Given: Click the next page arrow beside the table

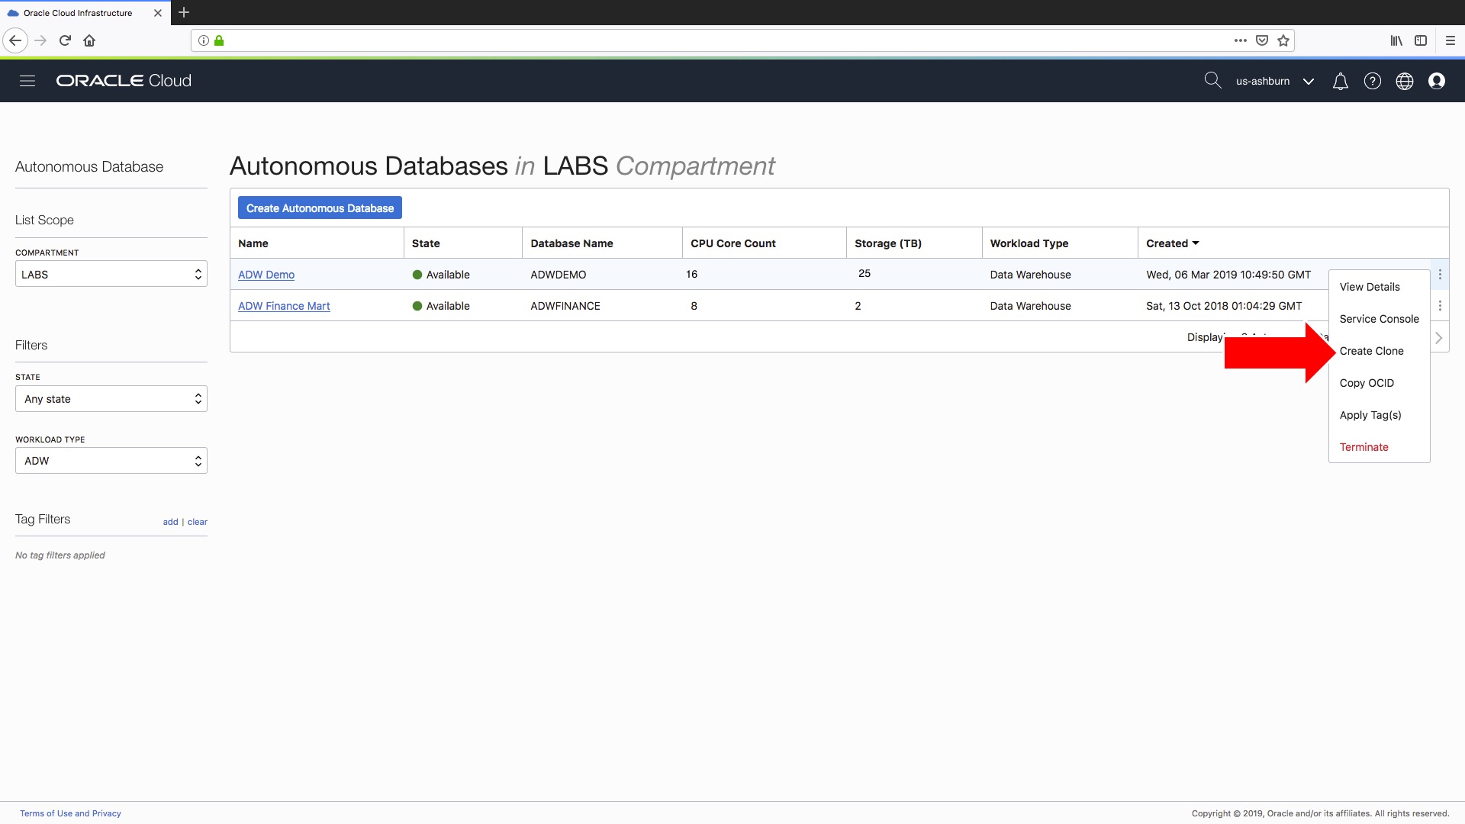Looking at the screenshot, I should coord(1439,337).
